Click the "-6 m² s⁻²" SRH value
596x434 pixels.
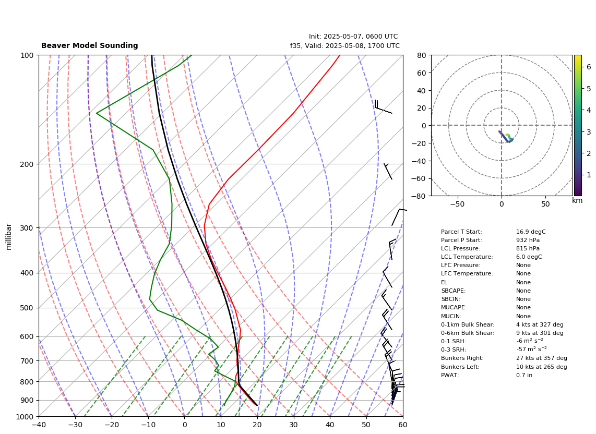(x=530, y=341)
